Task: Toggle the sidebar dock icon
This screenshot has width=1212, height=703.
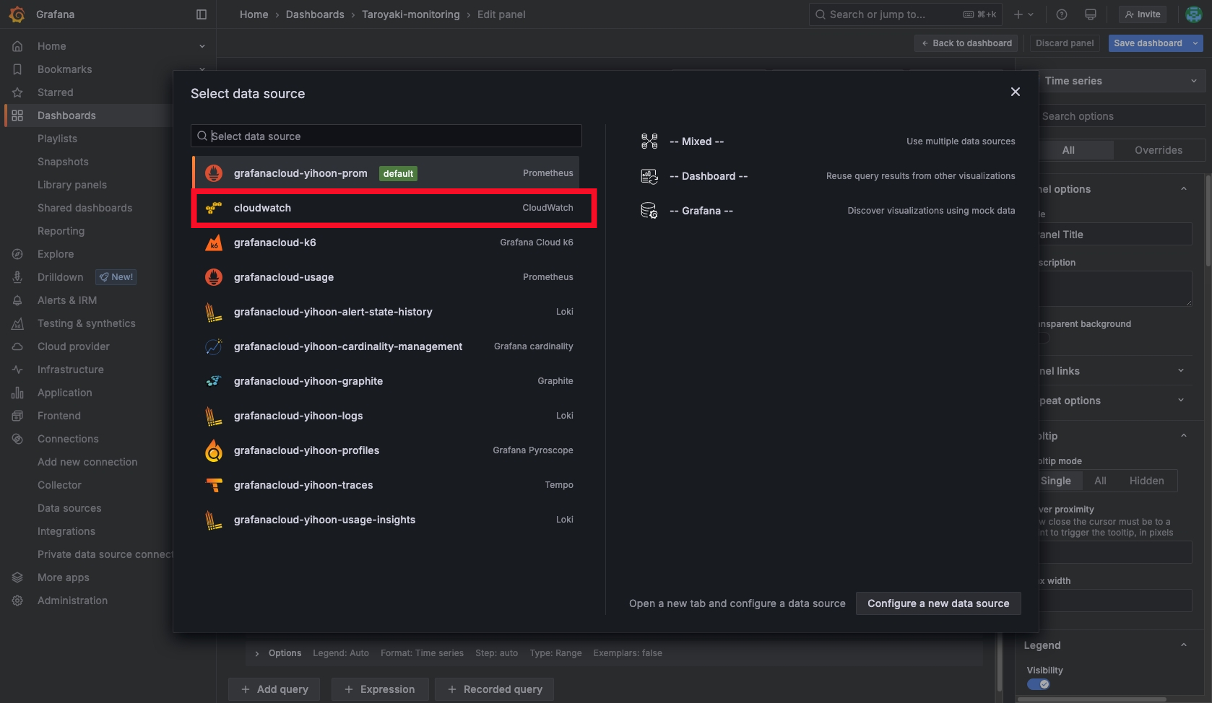Action: (x=202, y=14)
